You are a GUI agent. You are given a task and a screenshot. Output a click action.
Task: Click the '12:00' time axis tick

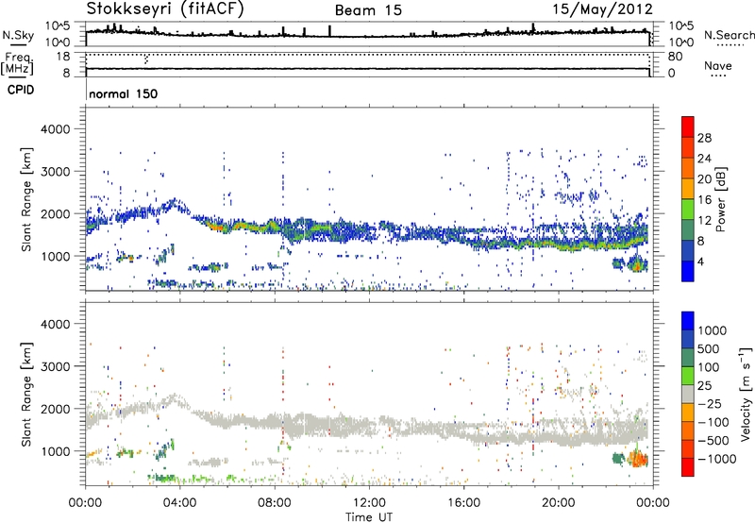coord(369,503)
